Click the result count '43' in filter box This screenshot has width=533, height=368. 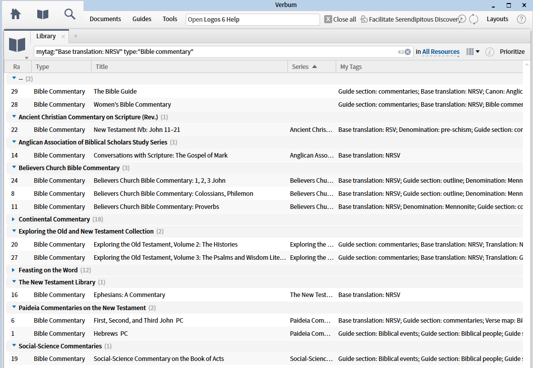click(401, 52)
